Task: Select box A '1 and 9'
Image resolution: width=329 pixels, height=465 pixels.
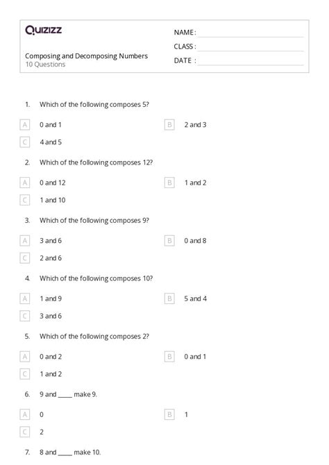Action: [24, 298]
